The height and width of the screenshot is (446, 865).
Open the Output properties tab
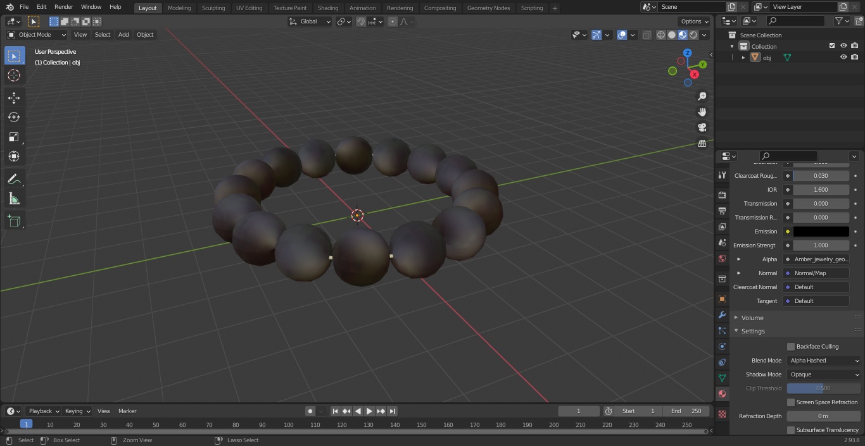click(722, 211)
